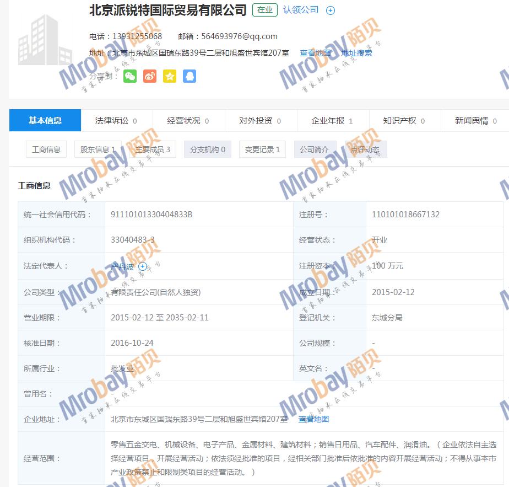Click the 认领公司 link
The image size is (509, 487).
[301, 10]
